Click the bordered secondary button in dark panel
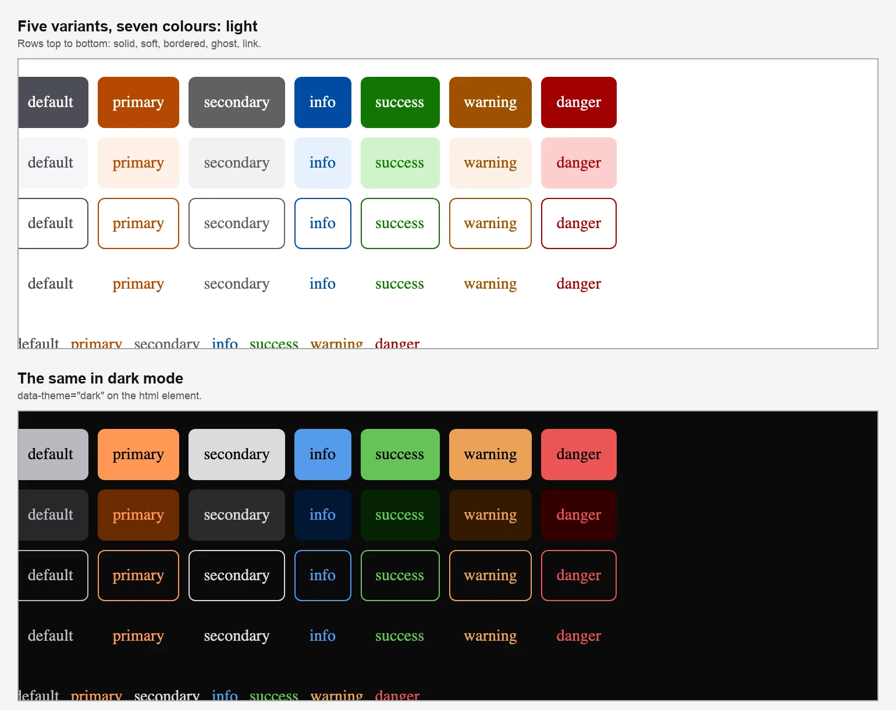Image resolution: width=896 pixels, height=710 pixels. (237, 576)
